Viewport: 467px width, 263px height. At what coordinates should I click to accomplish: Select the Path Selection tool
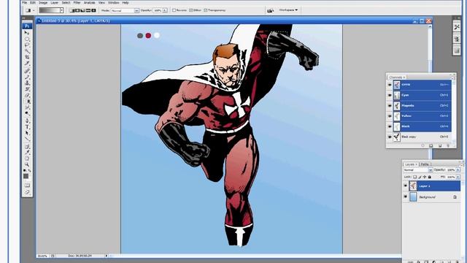point(27,133)
